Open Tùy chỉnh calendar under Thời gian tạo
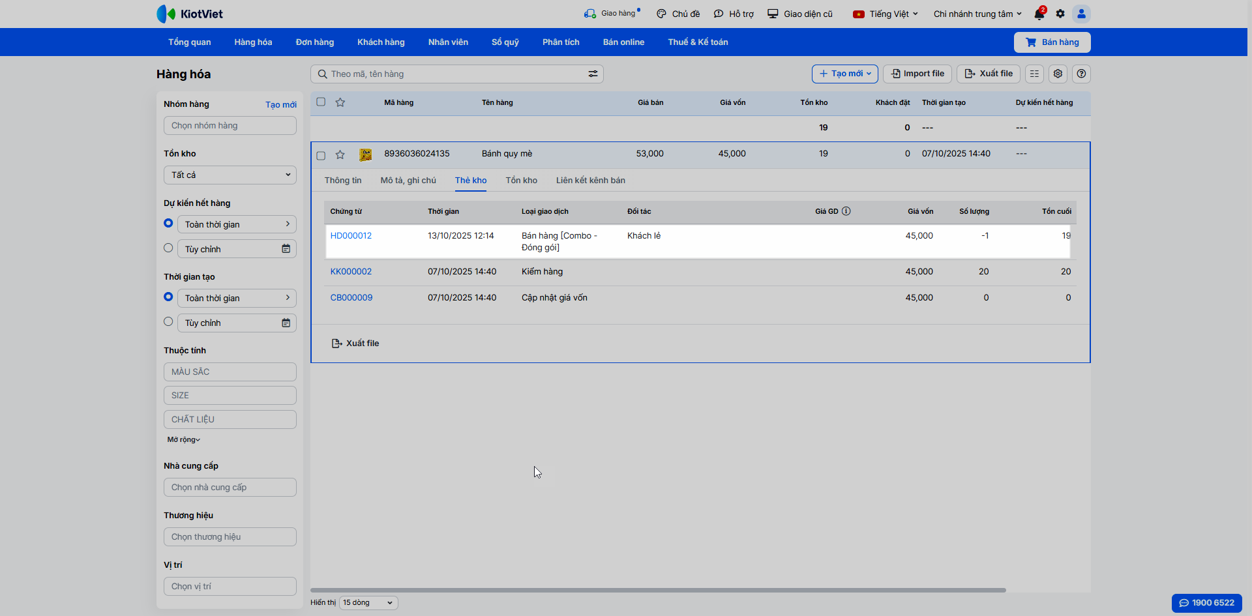Image resolution: width=1252 pixels, height=616 pixels. [x=286, y=323]
